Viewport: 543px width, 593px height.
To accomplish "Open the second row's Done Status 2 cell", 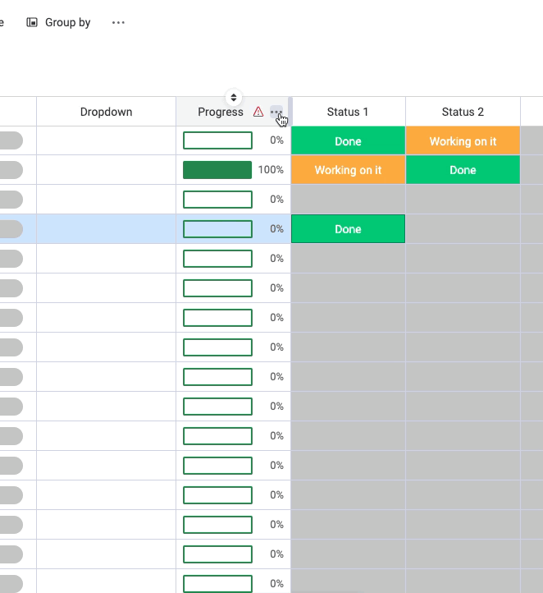I will tap(463, 170).
